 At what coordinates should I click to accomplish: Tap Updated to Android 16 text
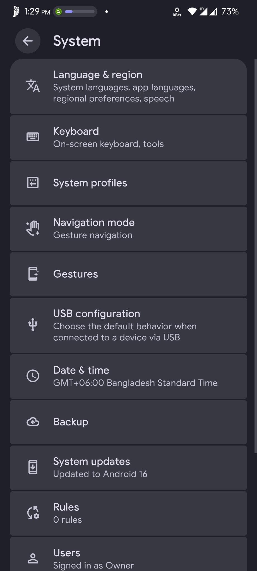point(100,474)
